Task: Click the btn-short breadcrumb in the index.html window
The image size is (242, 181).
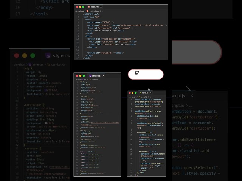Action: pyautogui.click(x=79, y=11)
